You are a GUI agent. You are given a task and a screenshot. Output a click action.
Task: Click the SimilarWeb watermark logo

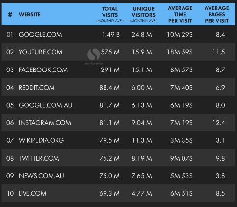[94, 56]
